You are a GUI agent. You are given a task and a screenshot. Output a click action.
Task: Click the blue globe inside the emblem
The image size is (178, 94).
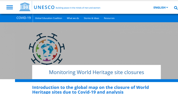47,50
